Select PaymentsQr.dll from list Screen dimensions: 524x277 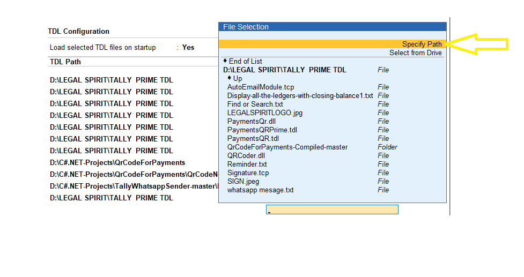tap(252, 122)
